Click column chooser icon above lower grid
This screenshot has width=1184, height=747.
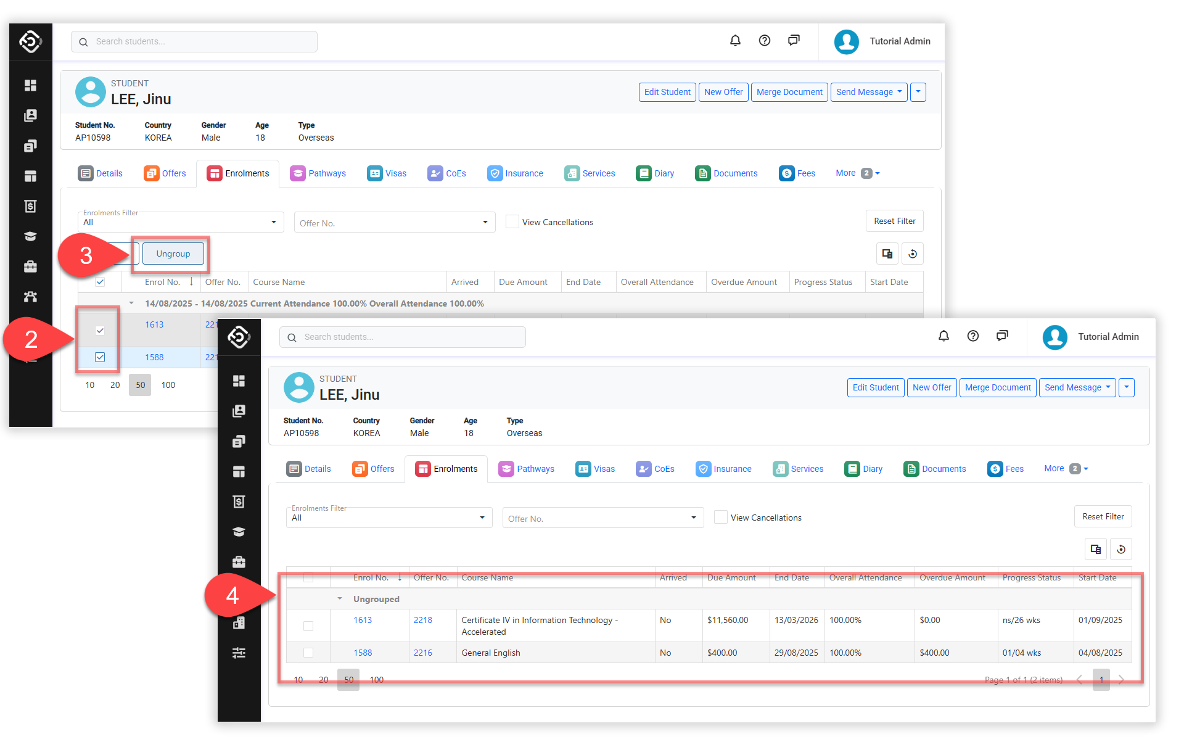[1096, 549]
